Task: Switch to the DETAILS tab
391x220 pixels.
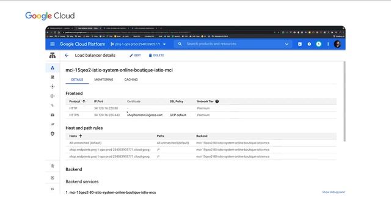Action: (x=77, y=79)
